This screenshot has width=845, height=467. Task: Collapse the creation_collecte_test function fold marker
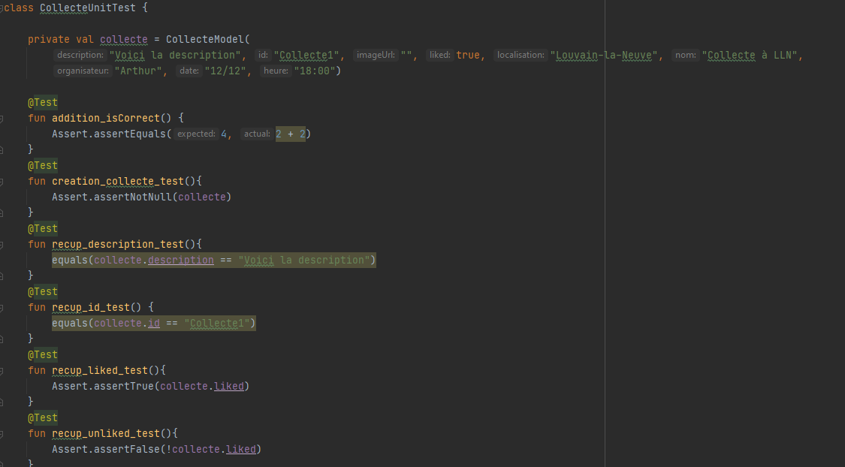point(1,182)
